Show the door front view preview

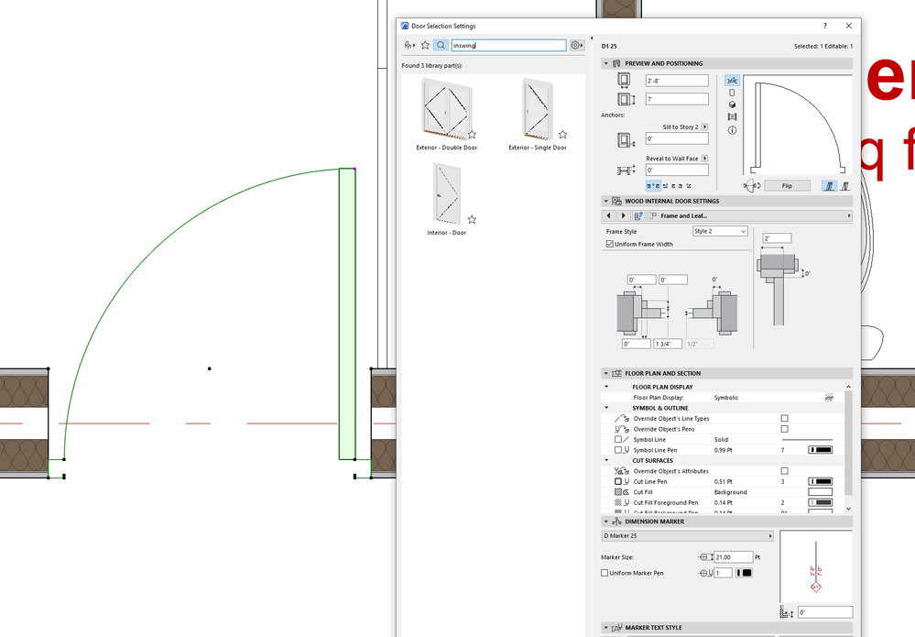[731, 91]
